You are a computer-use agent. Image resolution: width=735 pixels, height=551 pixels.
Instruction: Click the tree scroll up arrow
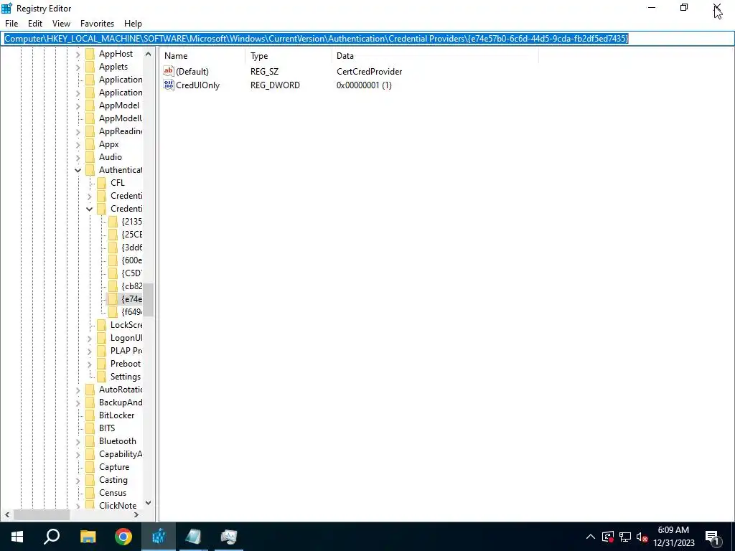point(148,54)
